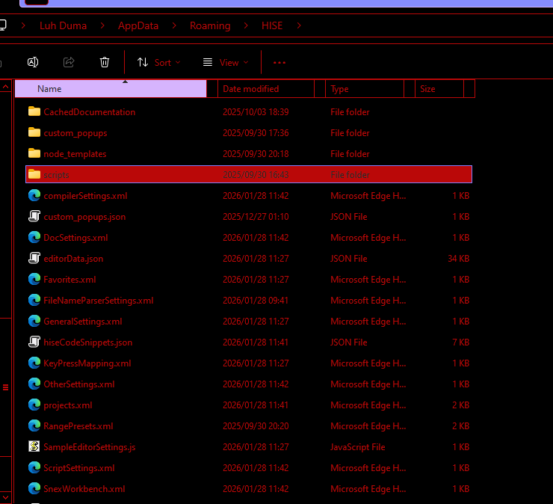Image resolution: width=553 pixels, height=504 pixels.
Task: Click the SnexWorkbench.xml Edge icon
Action: tap(34, 488)
